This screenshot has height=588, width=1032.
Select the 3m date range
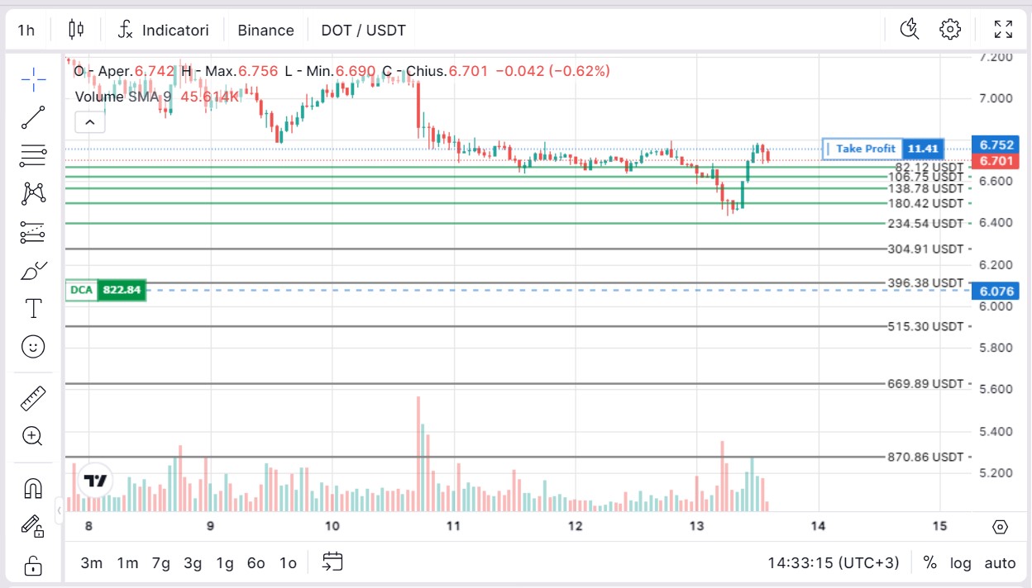click(91, 563)
